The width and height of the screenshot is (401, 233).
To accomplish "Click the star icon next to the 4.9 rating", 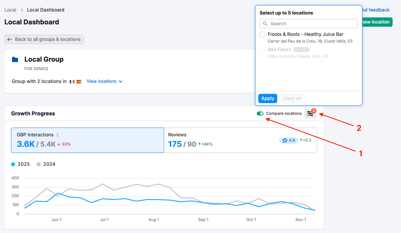I will [x=285, y=140].
